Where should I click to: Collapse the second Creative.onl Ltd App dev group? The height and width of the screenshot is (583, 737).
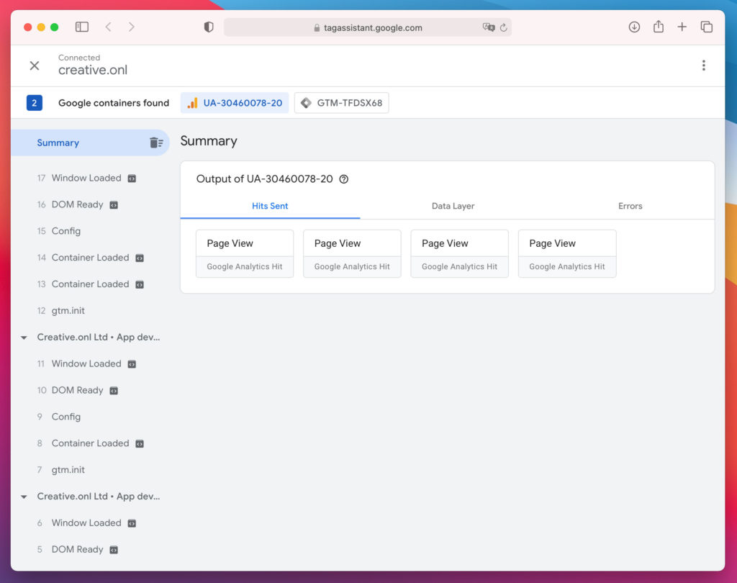point(23,496)
